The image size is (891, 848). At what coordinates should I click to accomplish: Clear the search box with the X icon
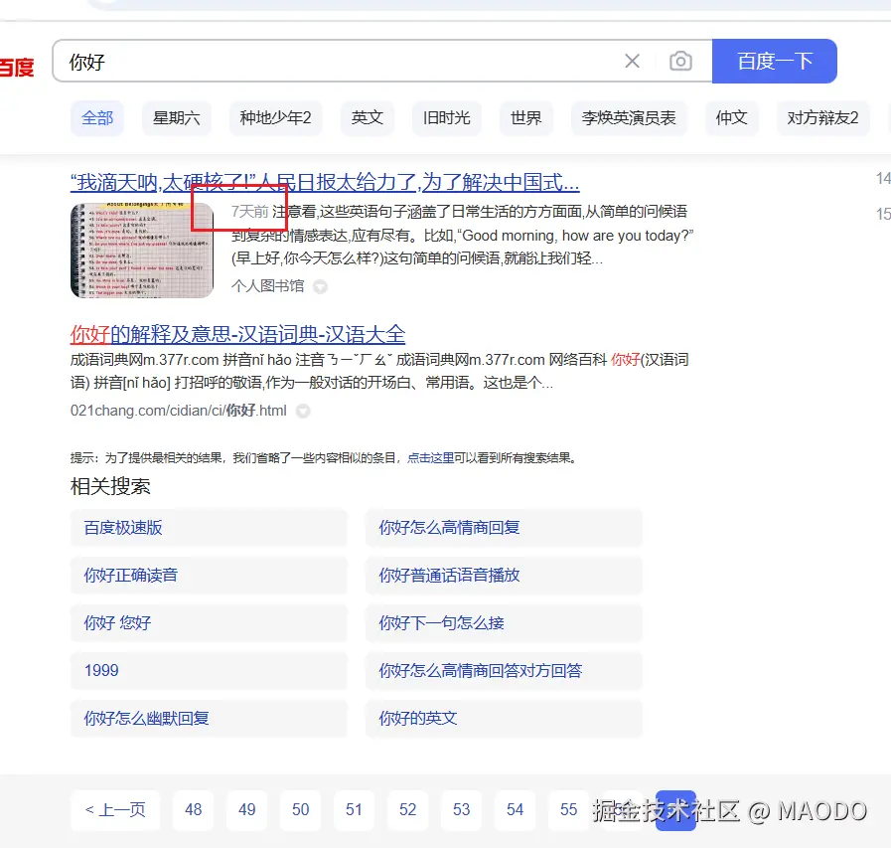pyautogui.click(x=633, y=61)
